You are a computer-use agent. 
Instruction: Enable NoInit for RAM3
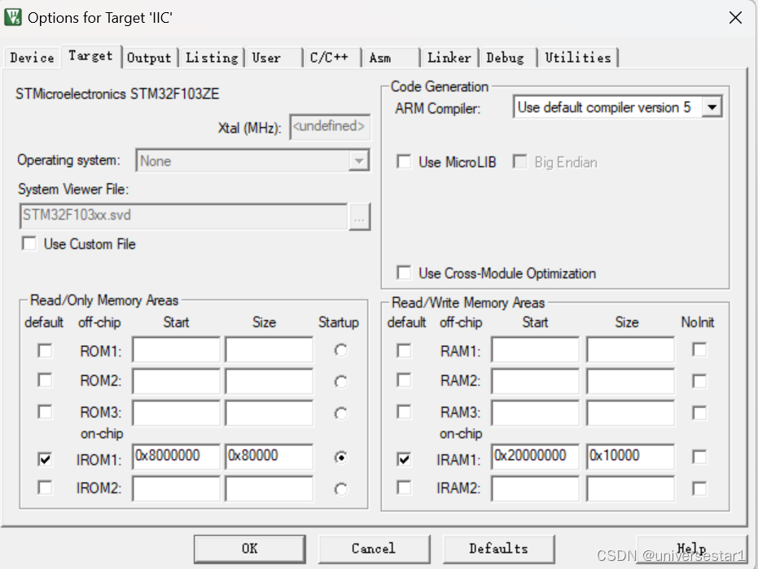[x=699, y=413]
